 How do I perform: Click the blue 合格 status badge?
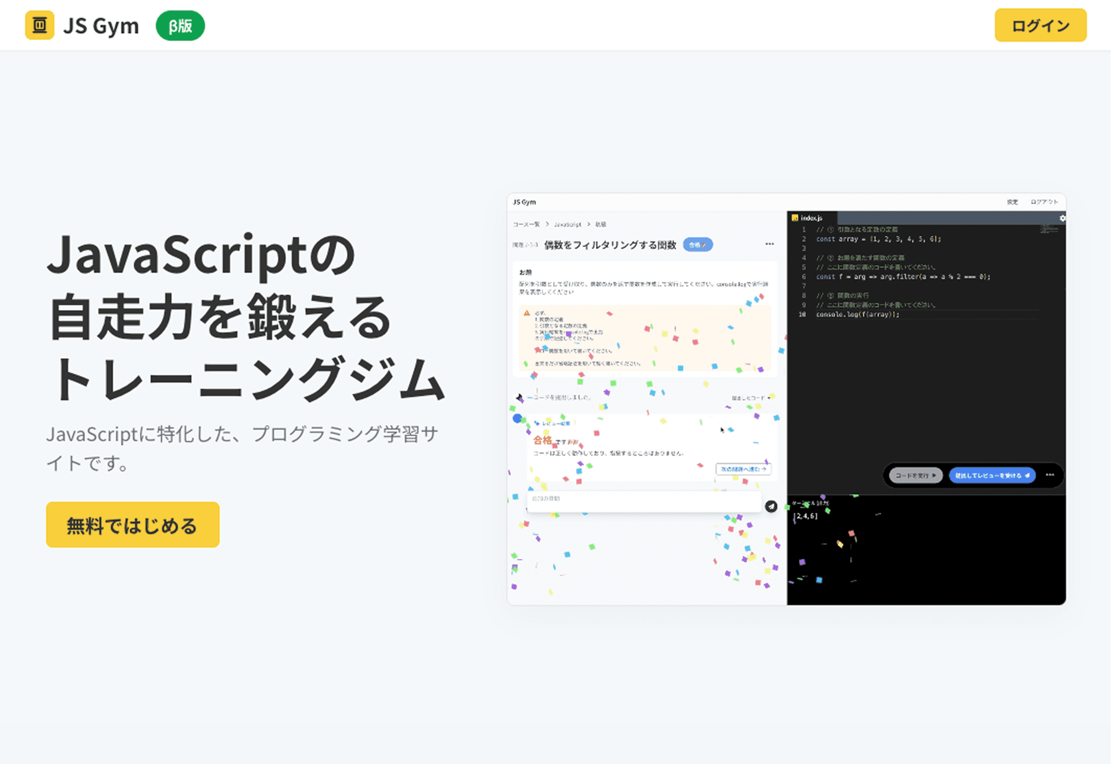(697, 245)
